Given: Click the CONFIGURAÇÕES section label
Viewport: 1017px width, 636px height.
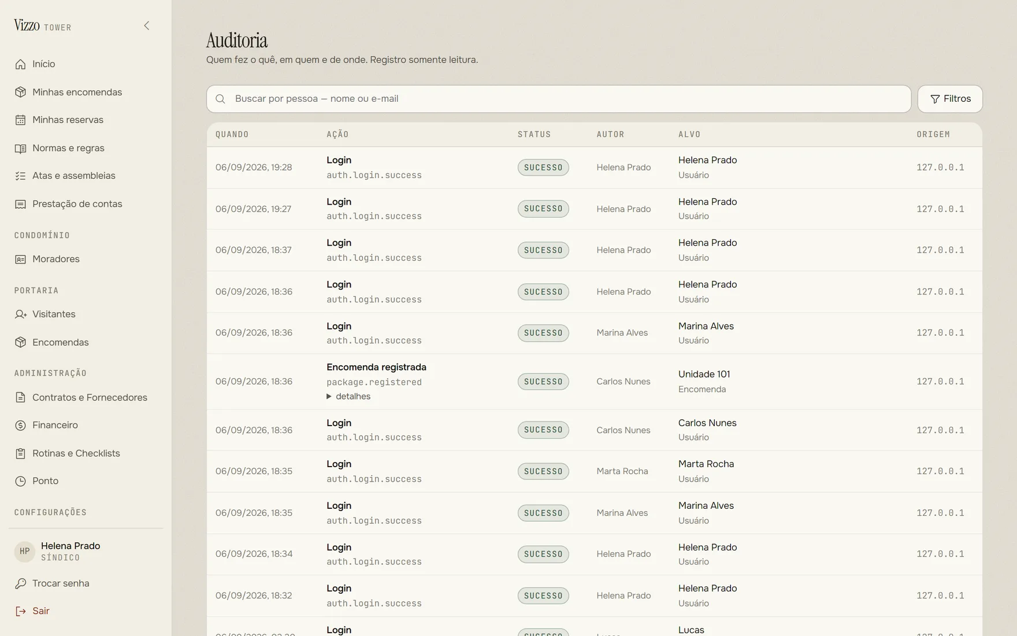Looking at the screenshot, I should 50,512.
